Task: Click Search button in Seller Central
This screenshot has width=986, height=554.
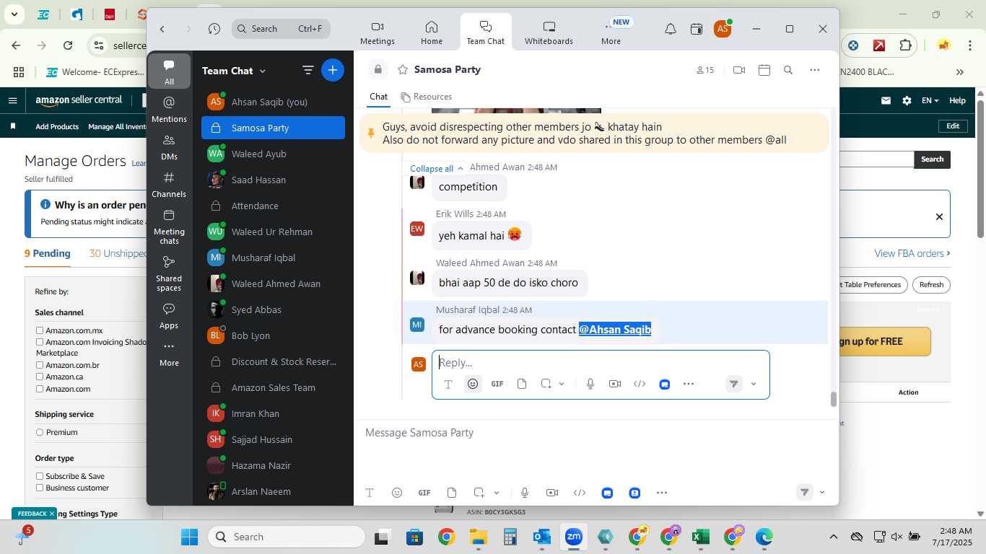Action: [x=932, y=159]
